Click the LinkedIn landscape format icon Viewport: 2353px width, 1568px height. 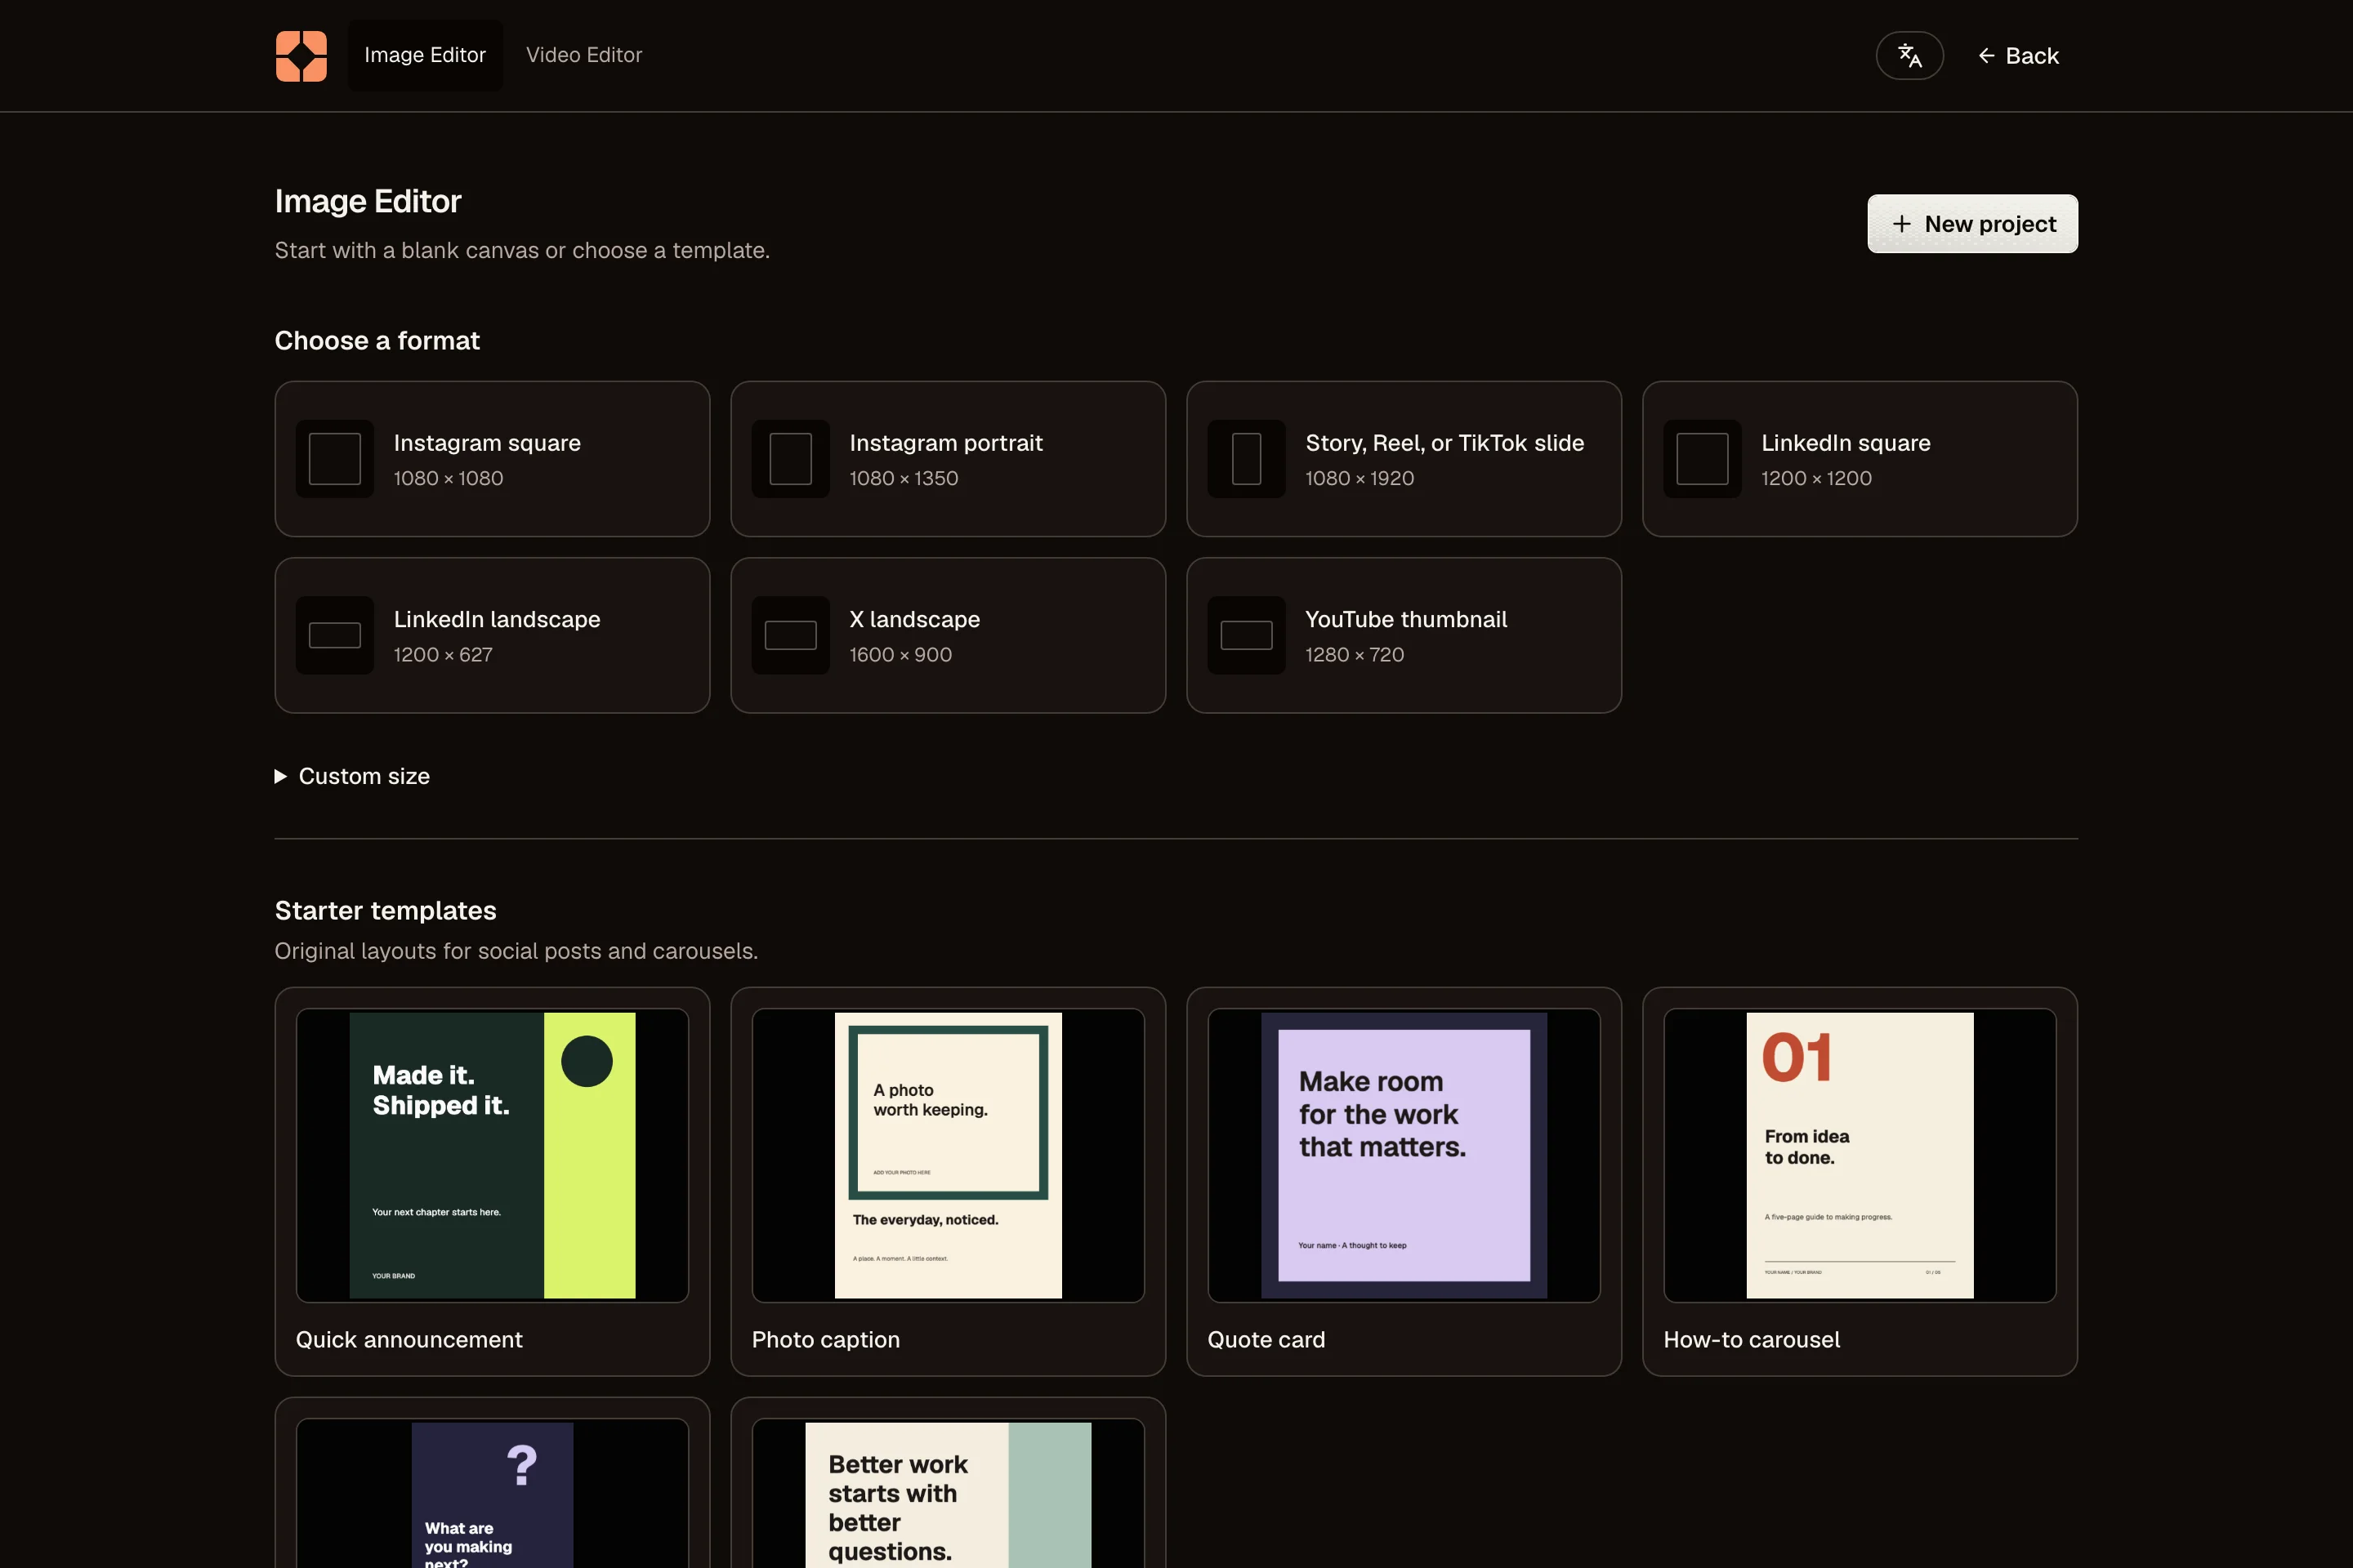[x=335, y=635]
